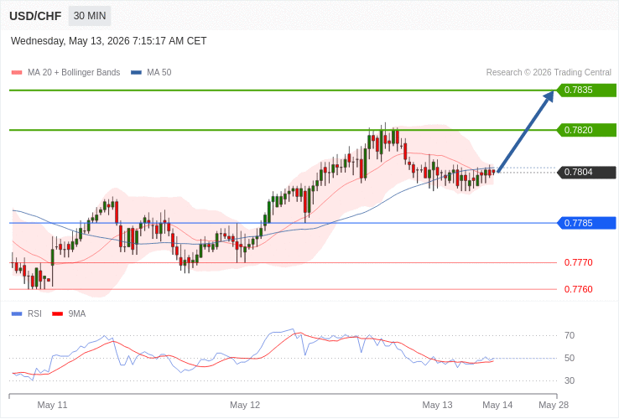Viewport: 619px width, 419px height.
Task: Click the USD/CHF pair title
Action: (x=35, y=16)
